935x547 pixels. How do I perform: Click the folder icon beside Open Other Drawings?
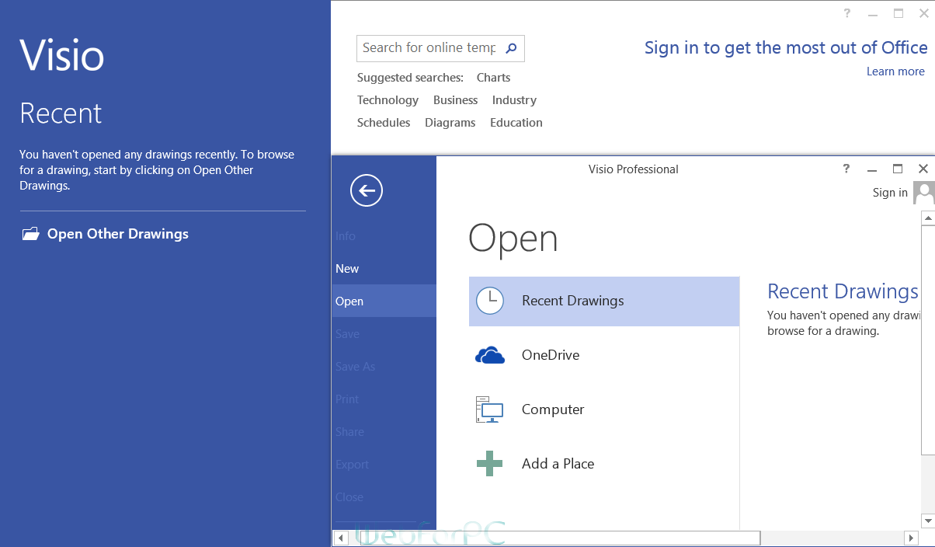(30, 234)
